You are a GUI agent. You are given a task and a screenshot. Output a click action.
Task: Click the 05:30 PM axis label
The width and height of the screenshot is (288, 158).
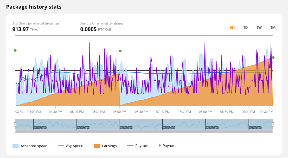(98, 112)
